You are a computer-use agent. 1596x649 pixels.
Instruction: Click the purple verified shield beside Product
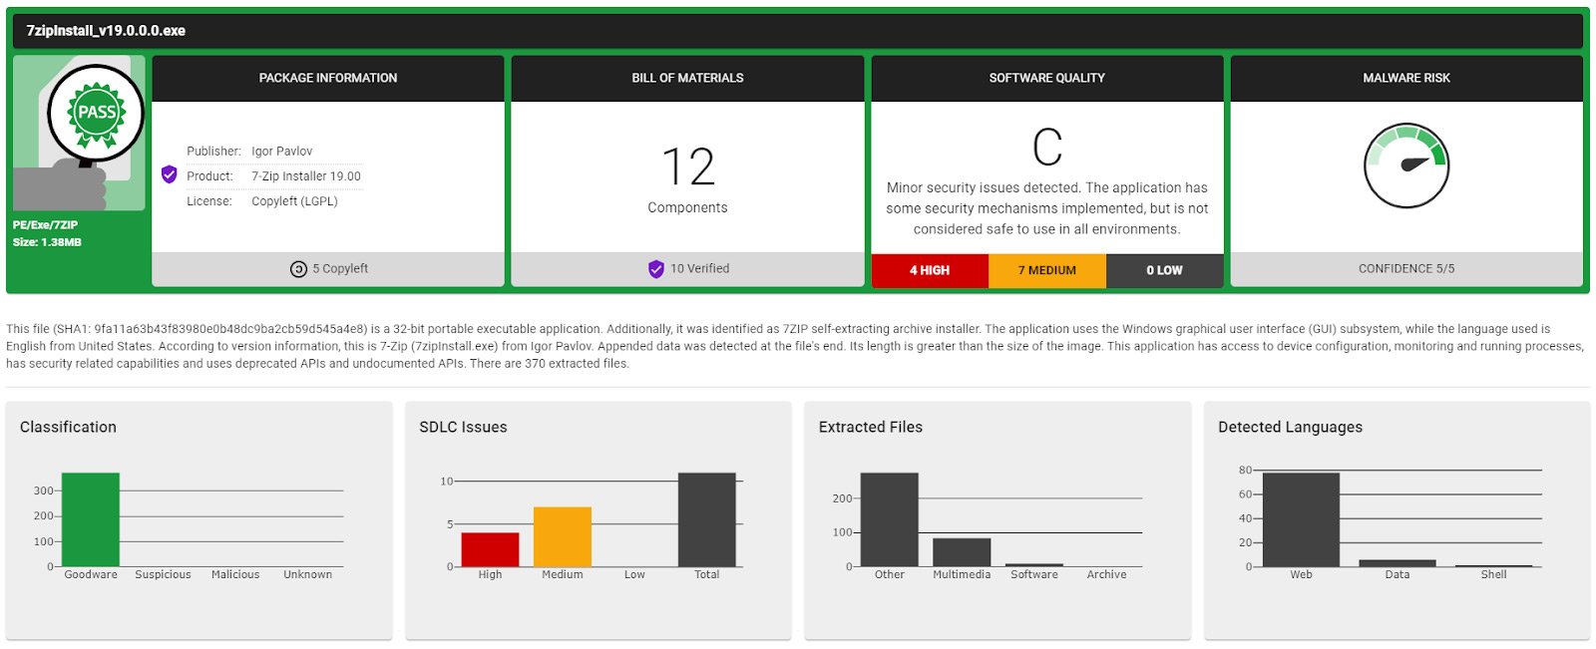170,175
